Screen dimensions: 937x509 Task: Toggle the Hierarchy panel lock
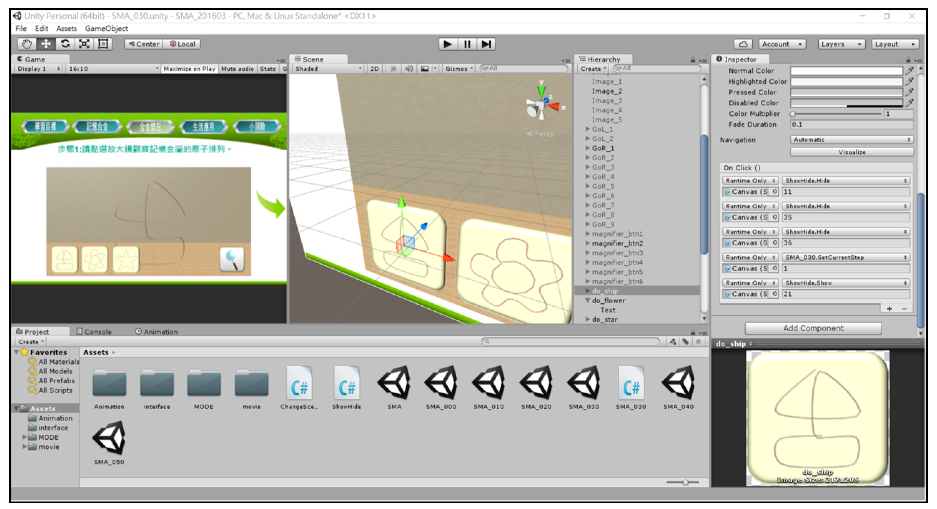tap(693, 60)
